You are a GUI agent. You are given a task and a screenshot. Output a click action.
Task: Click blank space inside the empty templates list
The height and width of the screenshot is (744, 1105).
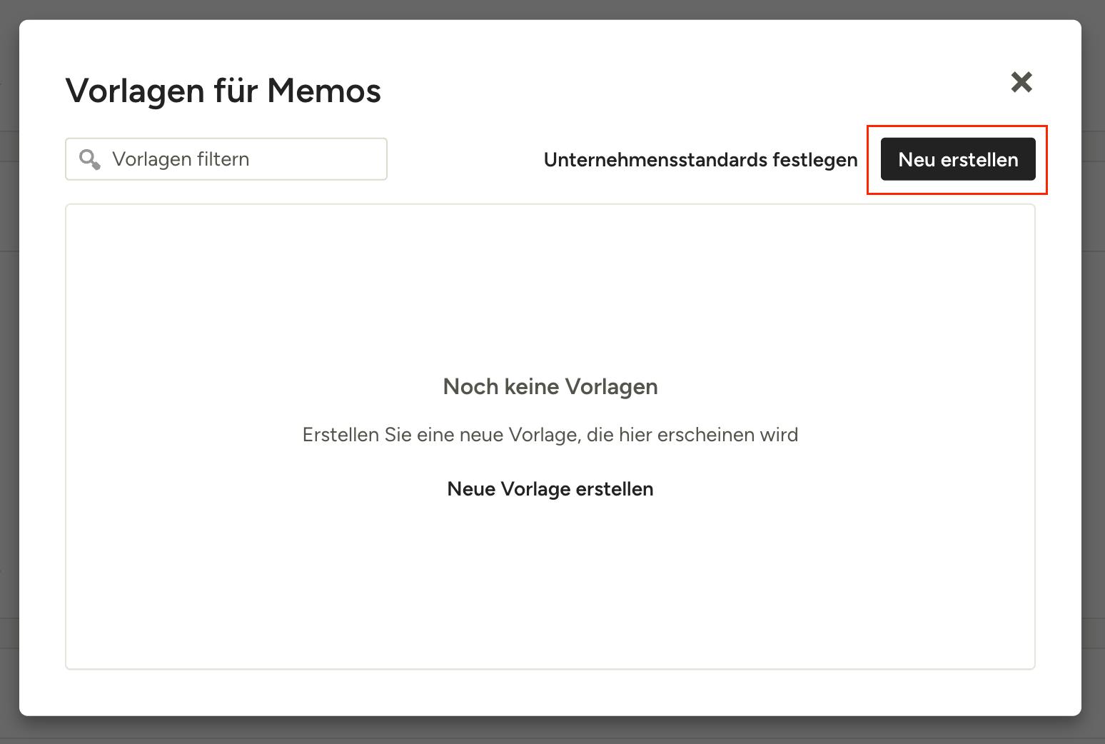point(550,286)
